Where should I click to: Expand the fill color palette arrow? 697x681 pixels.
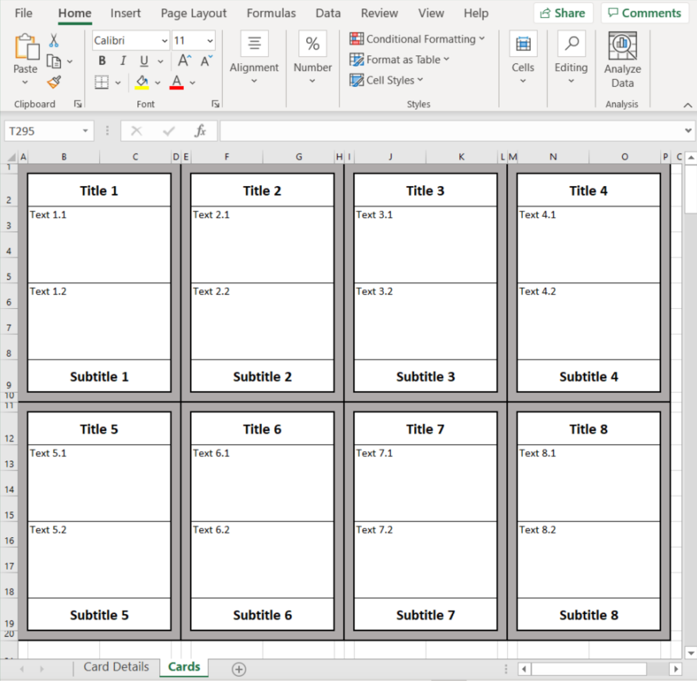158,83
